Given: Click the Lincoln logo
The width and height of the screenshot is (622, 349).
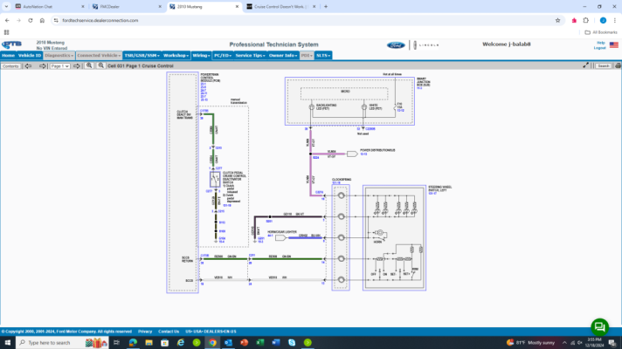Looking at the screenshot, I should 426,45.
